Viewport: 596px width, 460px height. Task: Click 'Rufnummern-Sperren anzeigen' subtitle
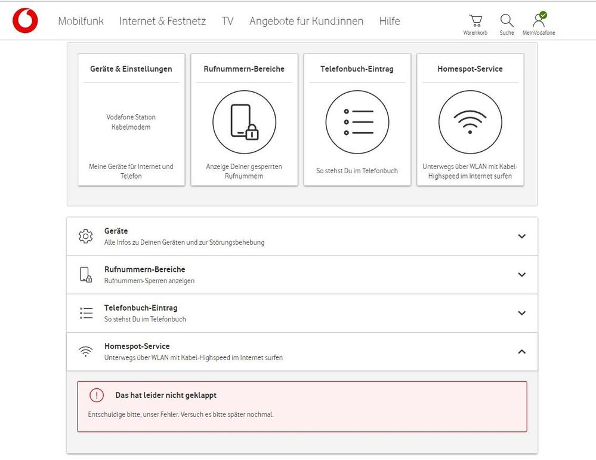coord(149,281)
